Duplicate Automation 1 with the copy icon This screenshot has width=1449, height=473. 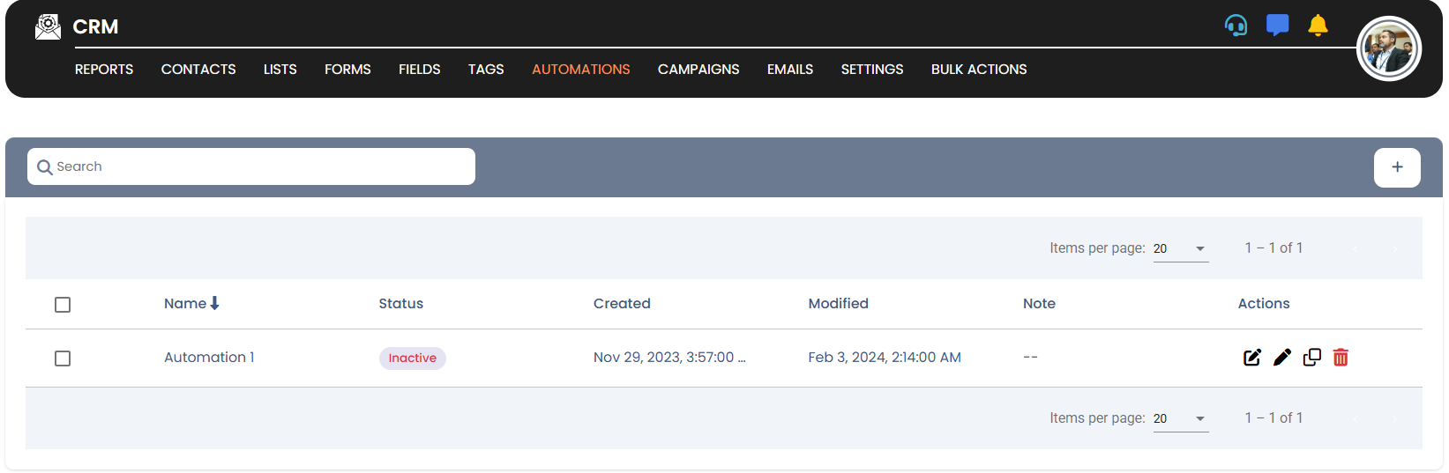(x=1312, y=358)
